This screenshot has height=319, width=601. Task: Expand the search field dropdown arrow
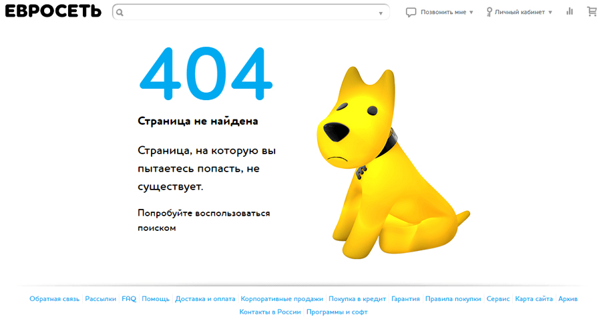pos(381,13)
